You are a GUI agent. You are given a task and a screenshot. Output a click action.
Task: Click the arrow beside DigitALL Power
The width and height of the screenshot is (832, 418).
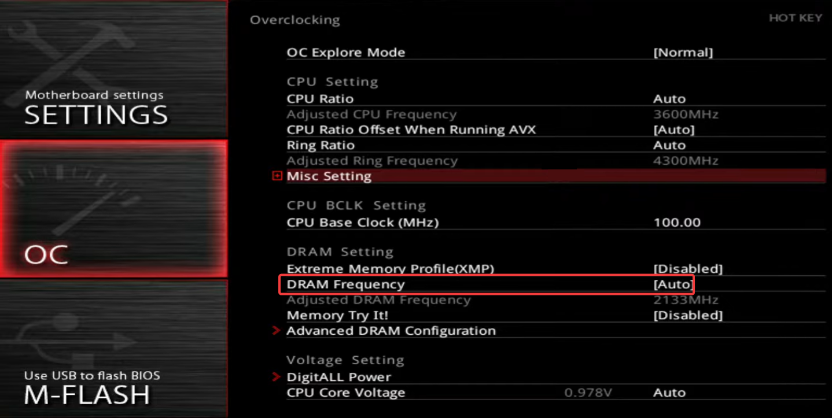tap(277, 377)
